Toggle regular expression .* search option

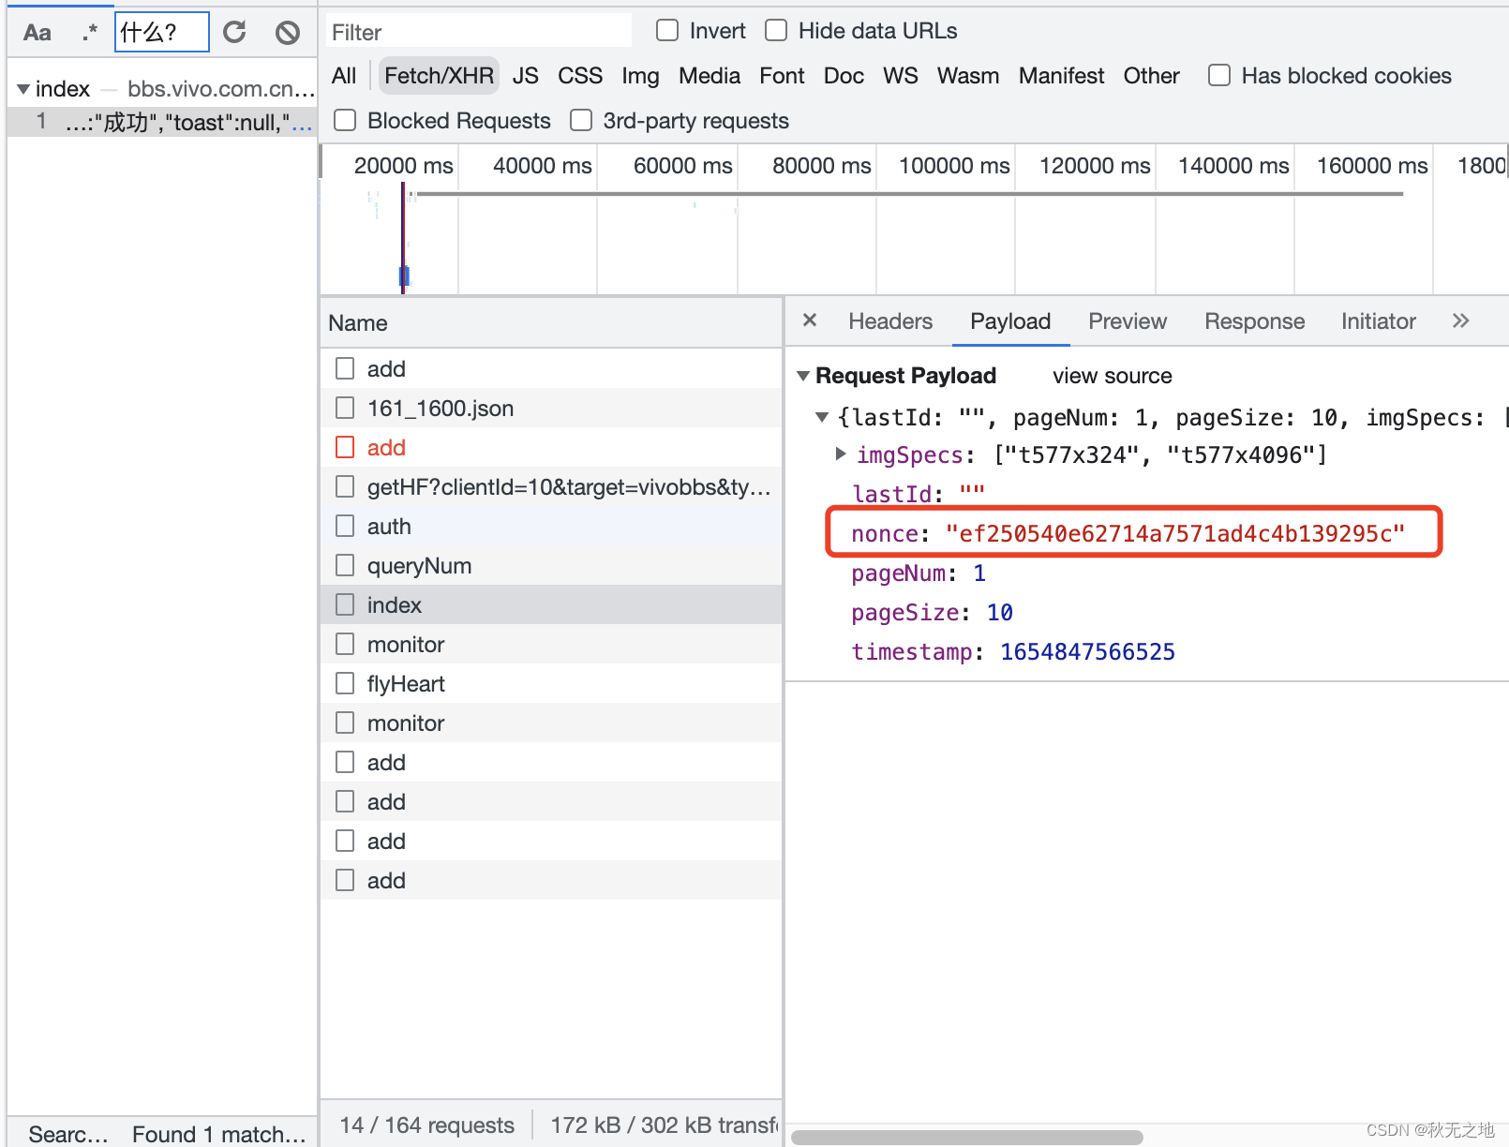89,33
